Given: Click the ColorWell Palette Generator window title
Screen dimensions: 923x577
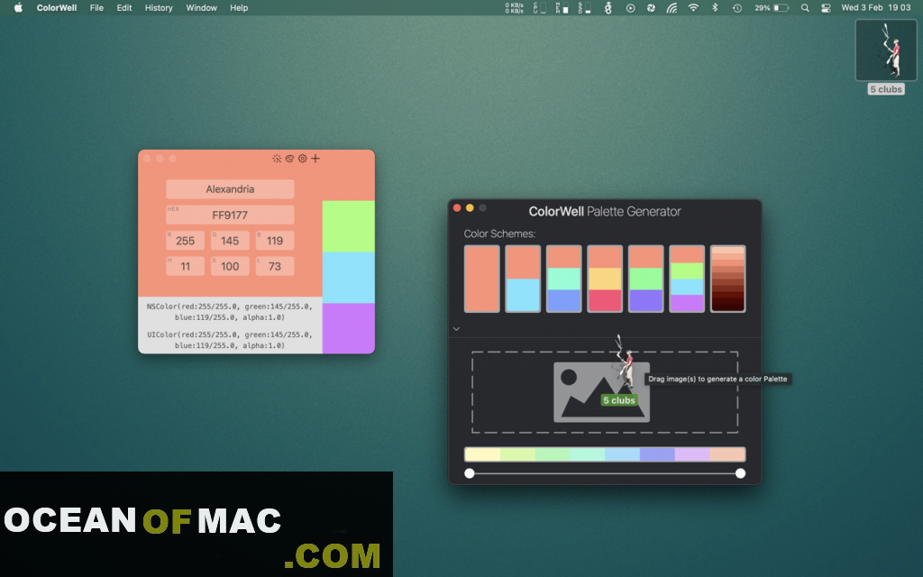Looking at the screenshot, I should pyautogui.click(x=605, y=211).
